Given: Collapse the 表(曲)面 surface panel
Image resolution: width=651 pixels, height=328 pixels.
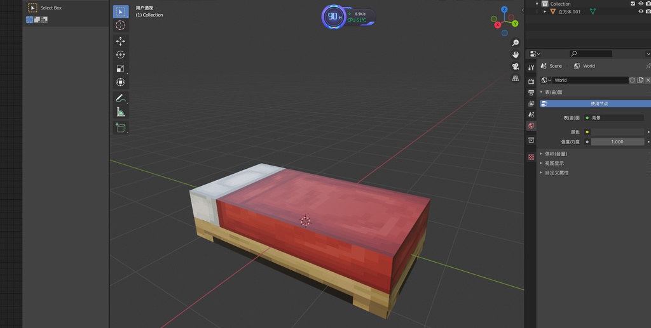Looking at the screenshot, I should pos(541,92).
